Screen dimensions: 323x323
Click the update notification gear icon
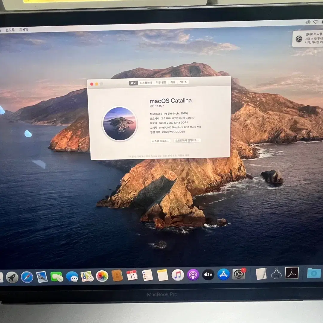pyautogui.click(x=299, y=39)
